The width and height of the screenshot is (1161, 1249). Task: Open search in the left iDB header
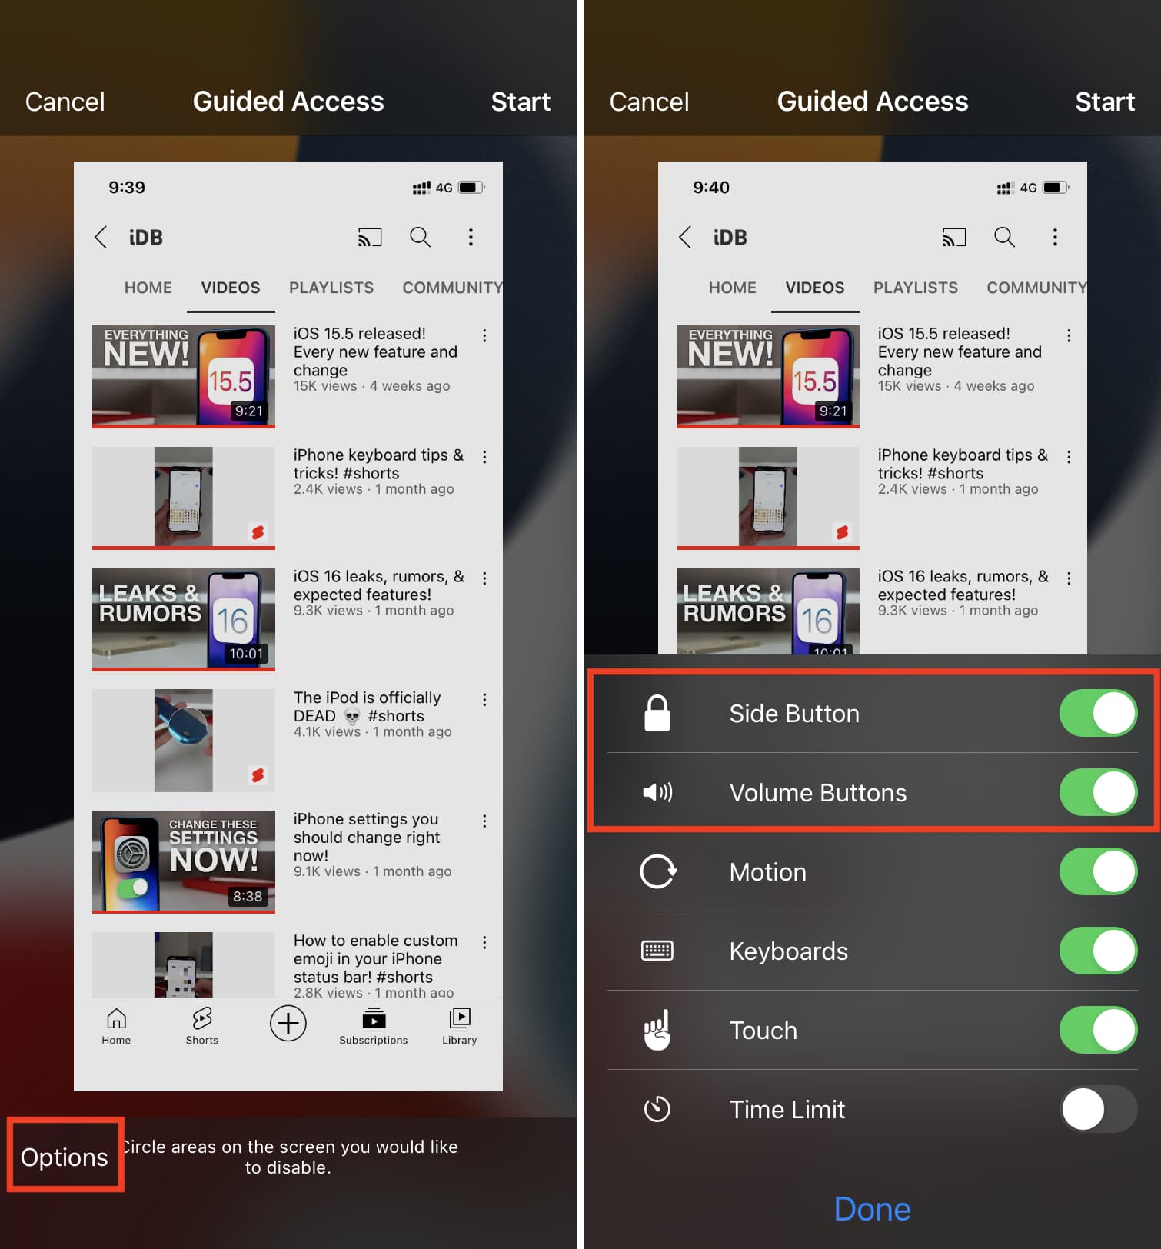[x=420, y=237]
